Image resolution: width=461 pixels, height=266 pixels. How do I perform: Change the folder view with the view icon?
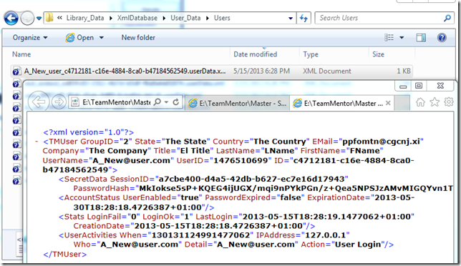tap(389, 38)
